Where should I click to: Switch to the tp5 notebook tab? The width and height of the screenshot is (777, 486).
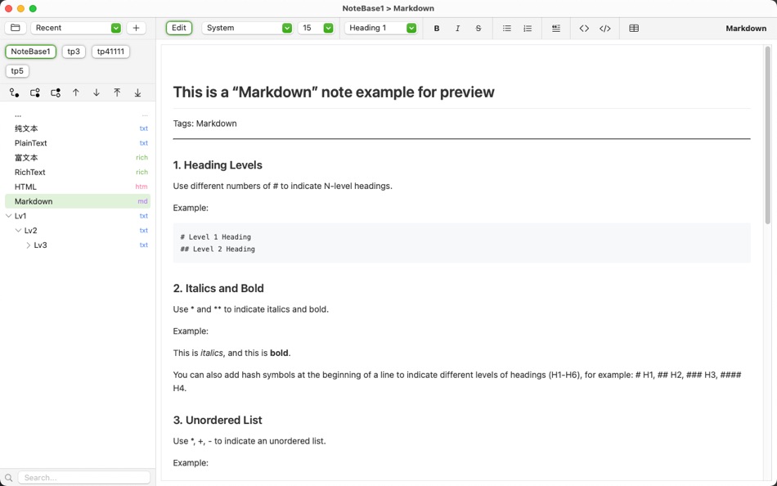[17, 71]
